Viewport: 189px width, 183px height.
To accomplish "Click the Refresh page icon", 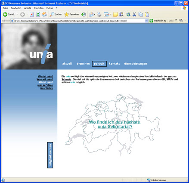I will (x=38, y=14).
